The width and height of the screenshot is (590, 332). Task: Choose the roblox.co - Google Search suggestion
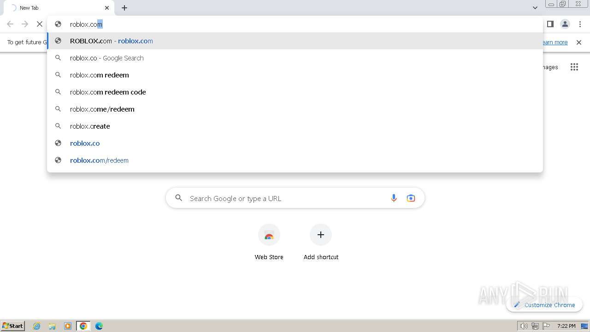coord(295,58)
